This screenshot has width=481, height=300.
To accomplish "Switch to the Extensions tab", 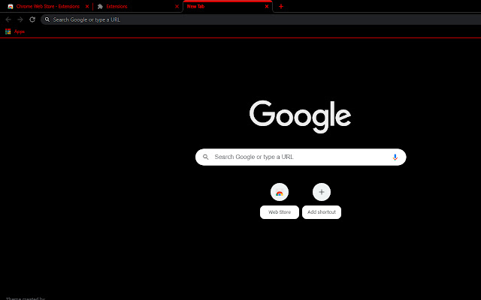I will [138, 7].
